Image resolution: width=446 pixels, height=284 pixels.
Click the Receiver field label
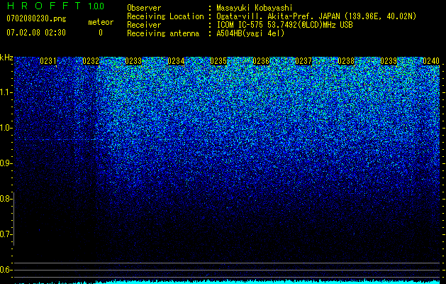coord(144,25)
